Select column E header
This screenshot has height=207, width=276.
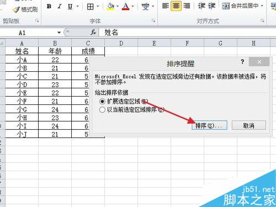[x=154, y=43]
